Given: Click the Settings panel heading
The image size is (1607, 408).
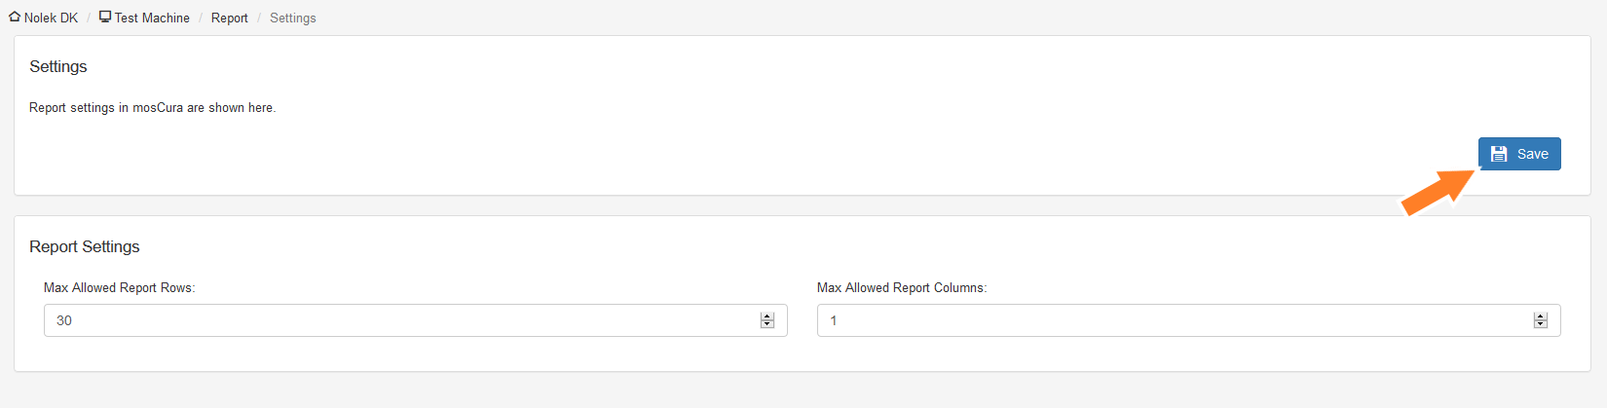Looking at the screenshot, I should 58,66.
